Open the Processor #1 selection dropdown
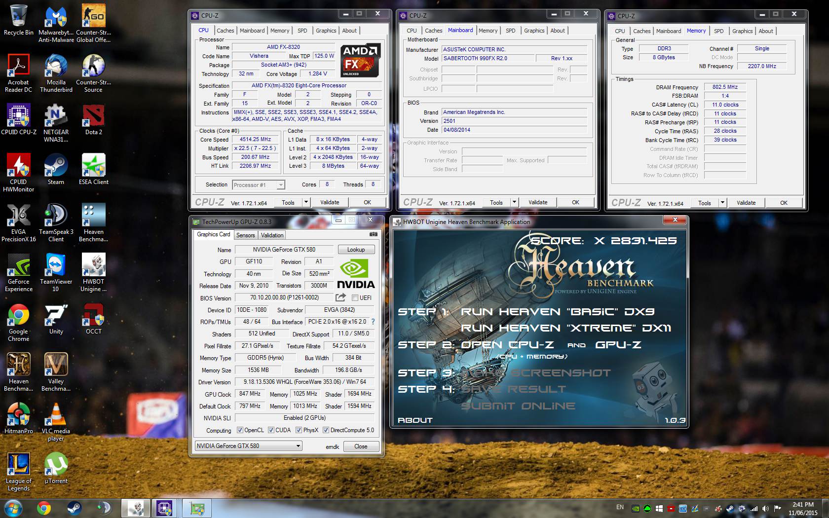 coord(259,185)
